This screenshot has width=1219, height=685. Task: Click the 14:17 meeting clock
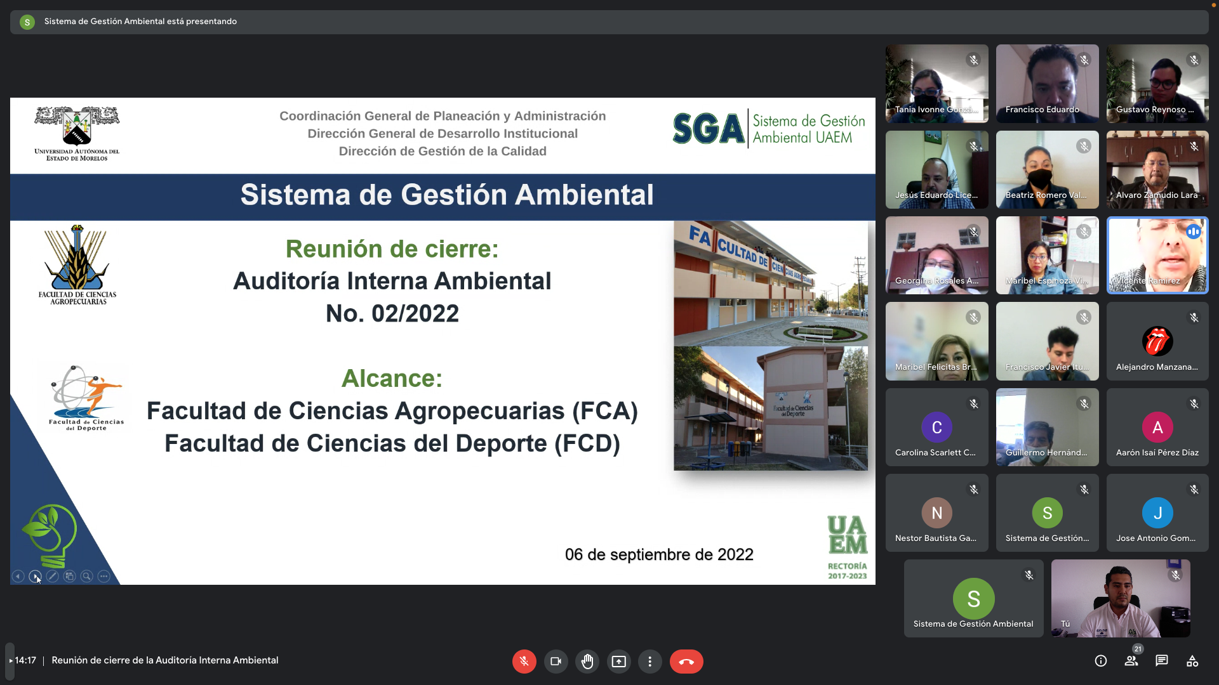[x=25, y=660]
